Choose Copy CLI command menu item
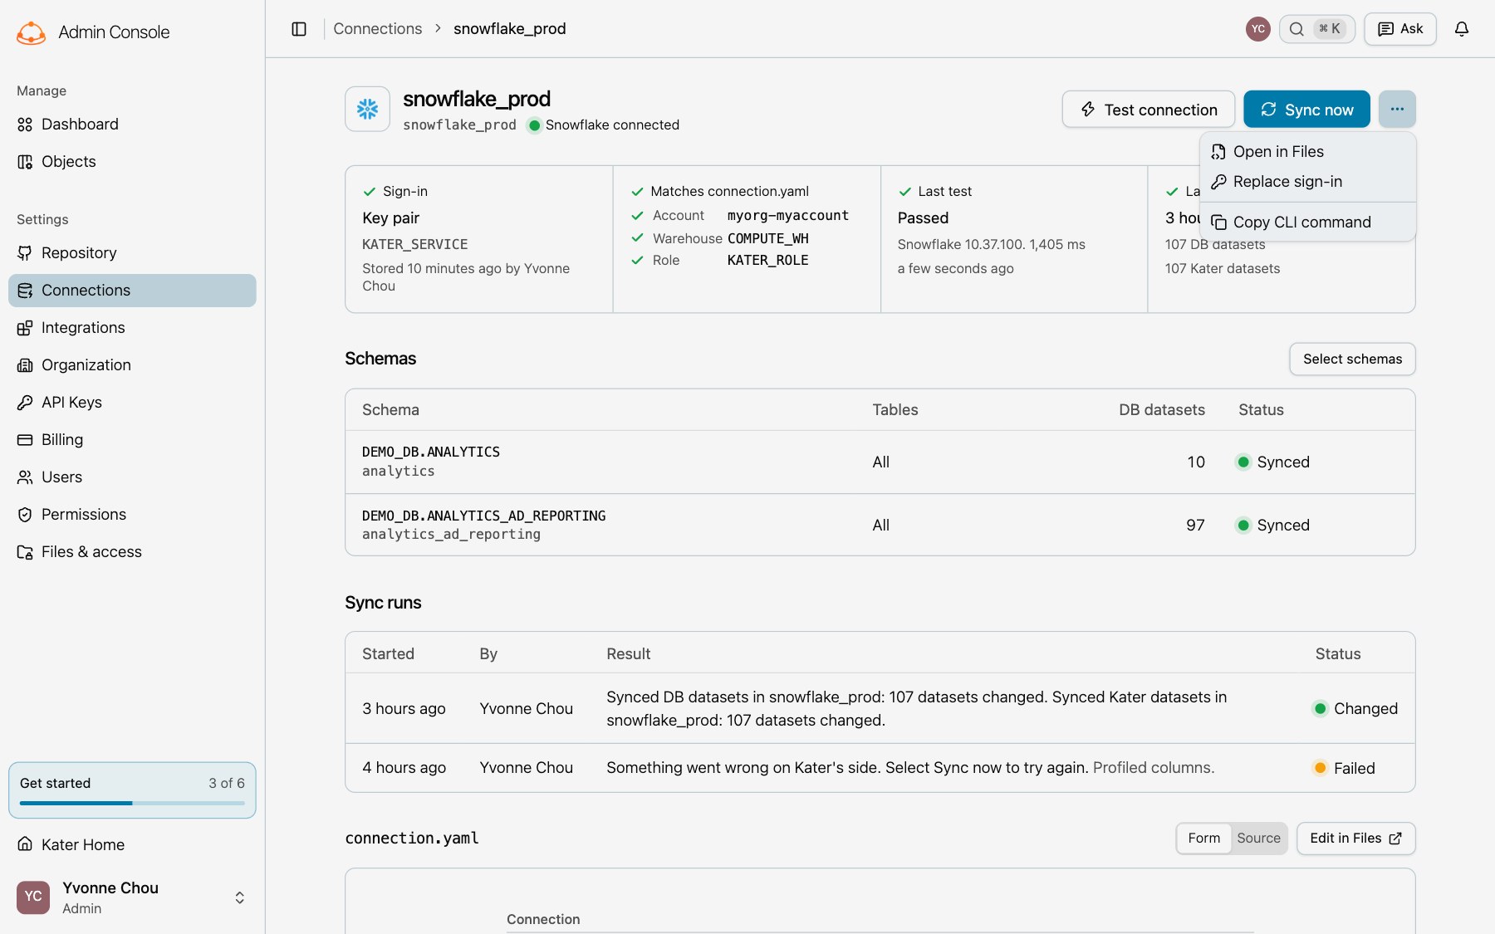 [1307, 222]
